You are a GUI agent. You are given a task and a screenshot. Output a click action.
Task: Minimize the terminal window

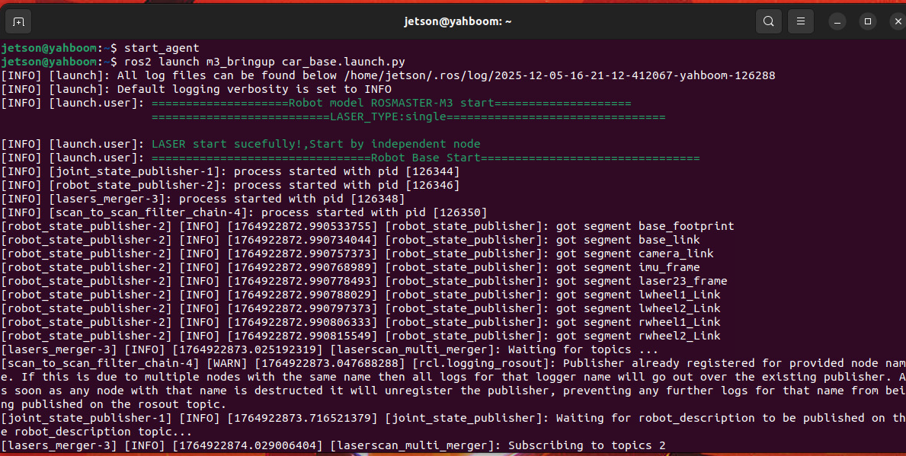coord(837,22)
